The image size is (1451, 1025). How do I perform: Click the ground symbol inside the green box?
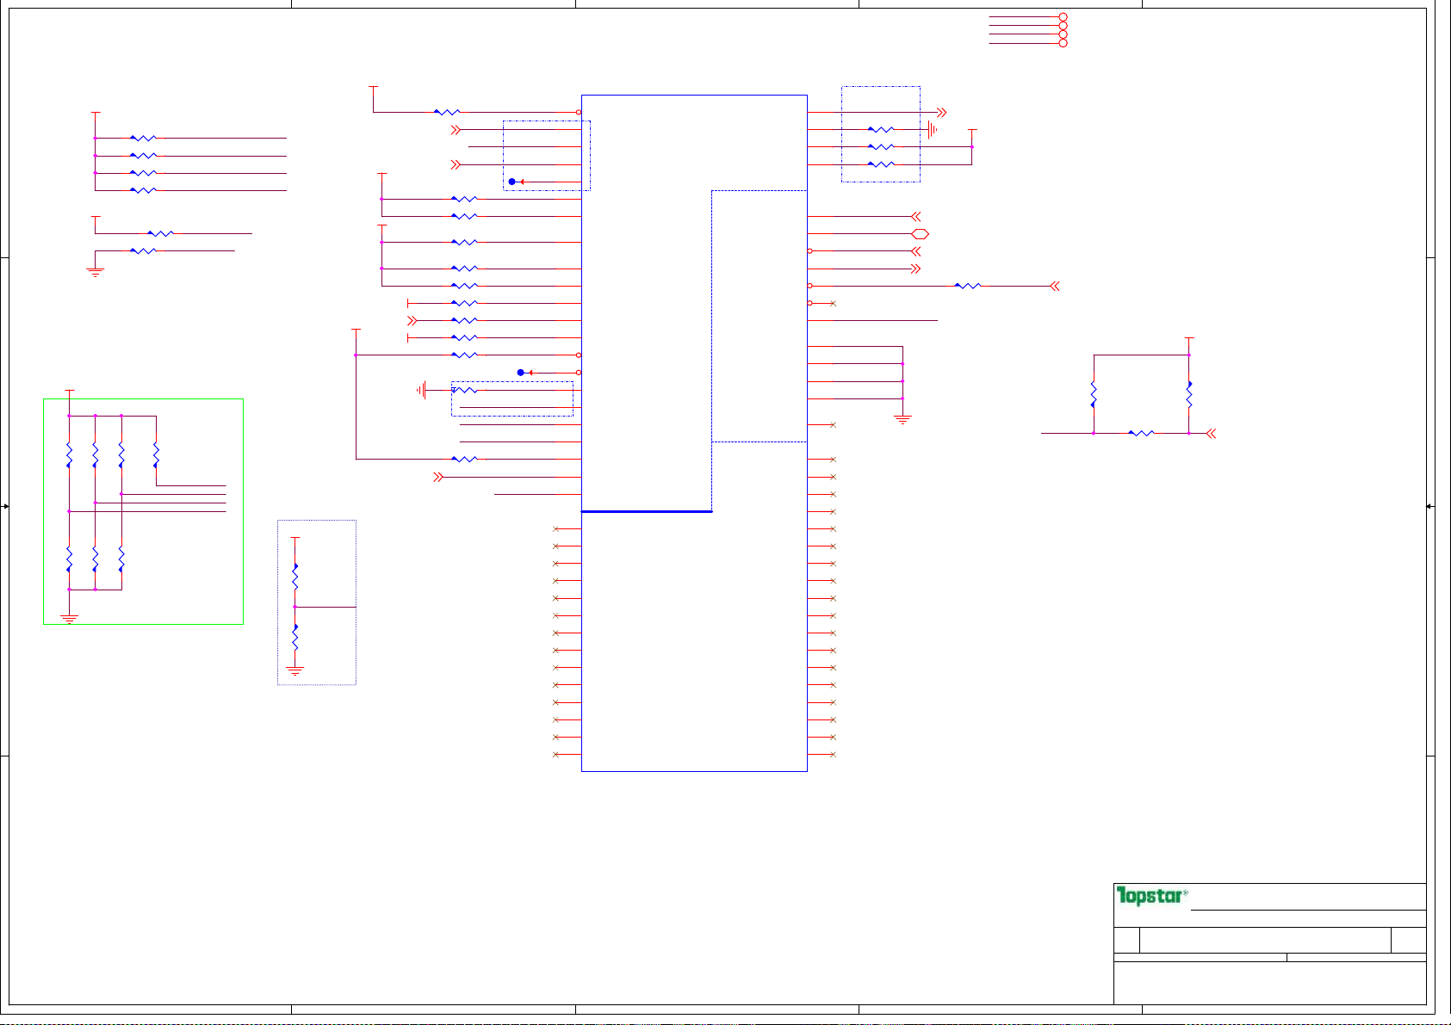point(69,618)
